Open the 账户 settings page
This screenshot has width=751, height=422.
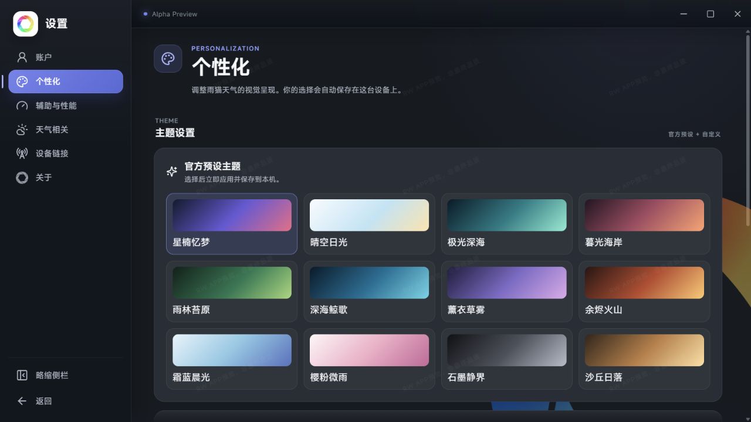(66, 57)
